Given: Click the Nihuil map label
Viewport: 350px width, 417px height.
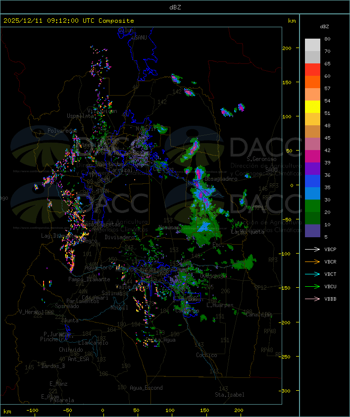Looking at the screenshot, I should tap(119, 308).
